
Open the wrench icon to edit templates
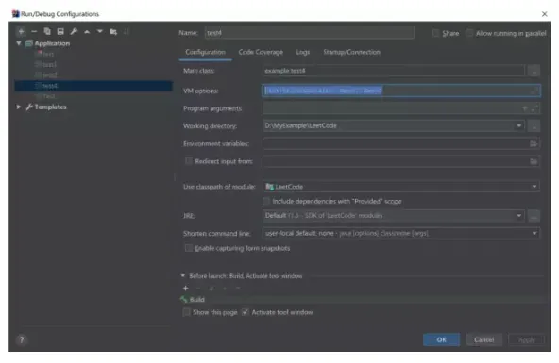coord(74,32)
